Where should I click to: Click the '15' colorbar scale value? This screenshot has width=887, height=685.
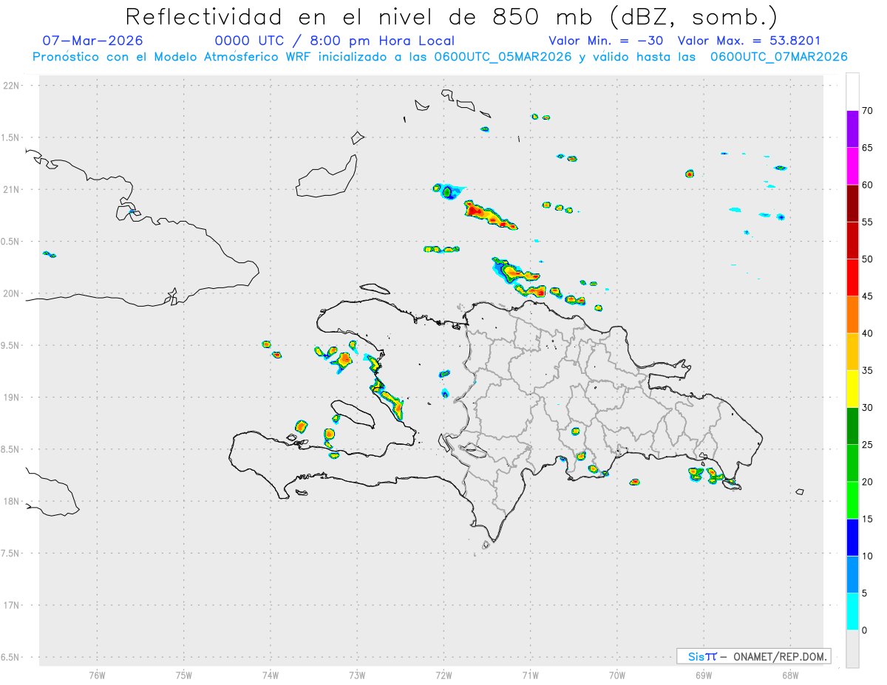[867, 519]
